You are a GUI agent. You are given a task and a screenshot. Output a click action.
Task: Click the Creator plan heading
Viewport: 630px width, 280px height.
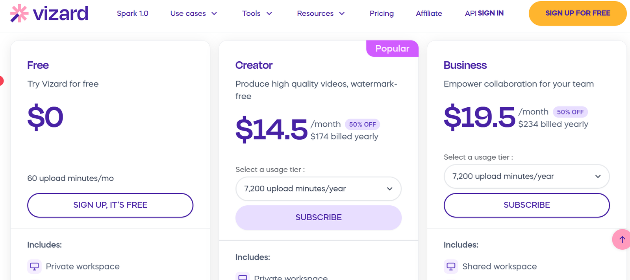click(x=254, y=65)
